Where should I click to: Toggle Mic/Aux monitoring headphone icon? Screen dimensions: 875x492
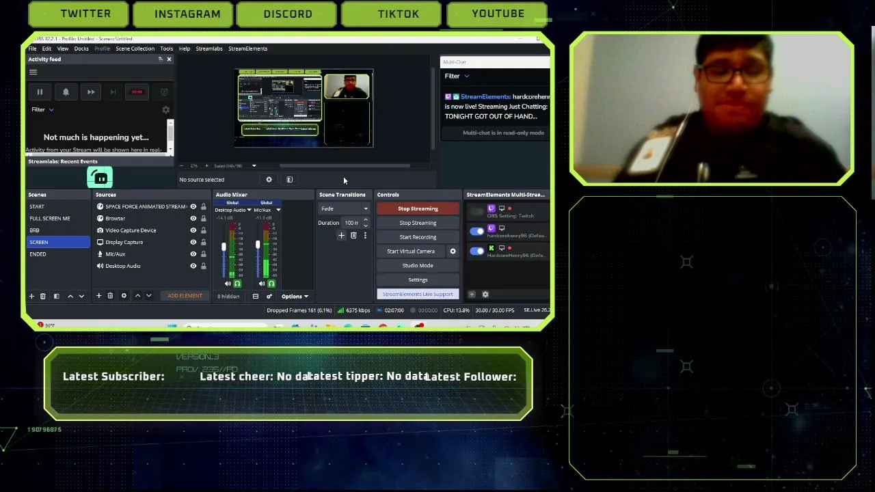(x=271, y=284)
